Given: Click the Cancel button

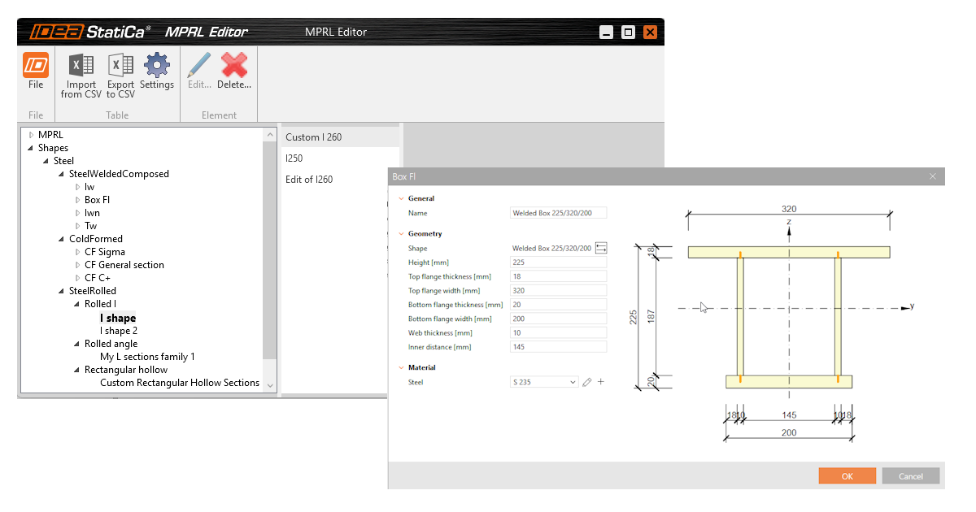Looking at the screenshot, I should click(x=910, y=475).
